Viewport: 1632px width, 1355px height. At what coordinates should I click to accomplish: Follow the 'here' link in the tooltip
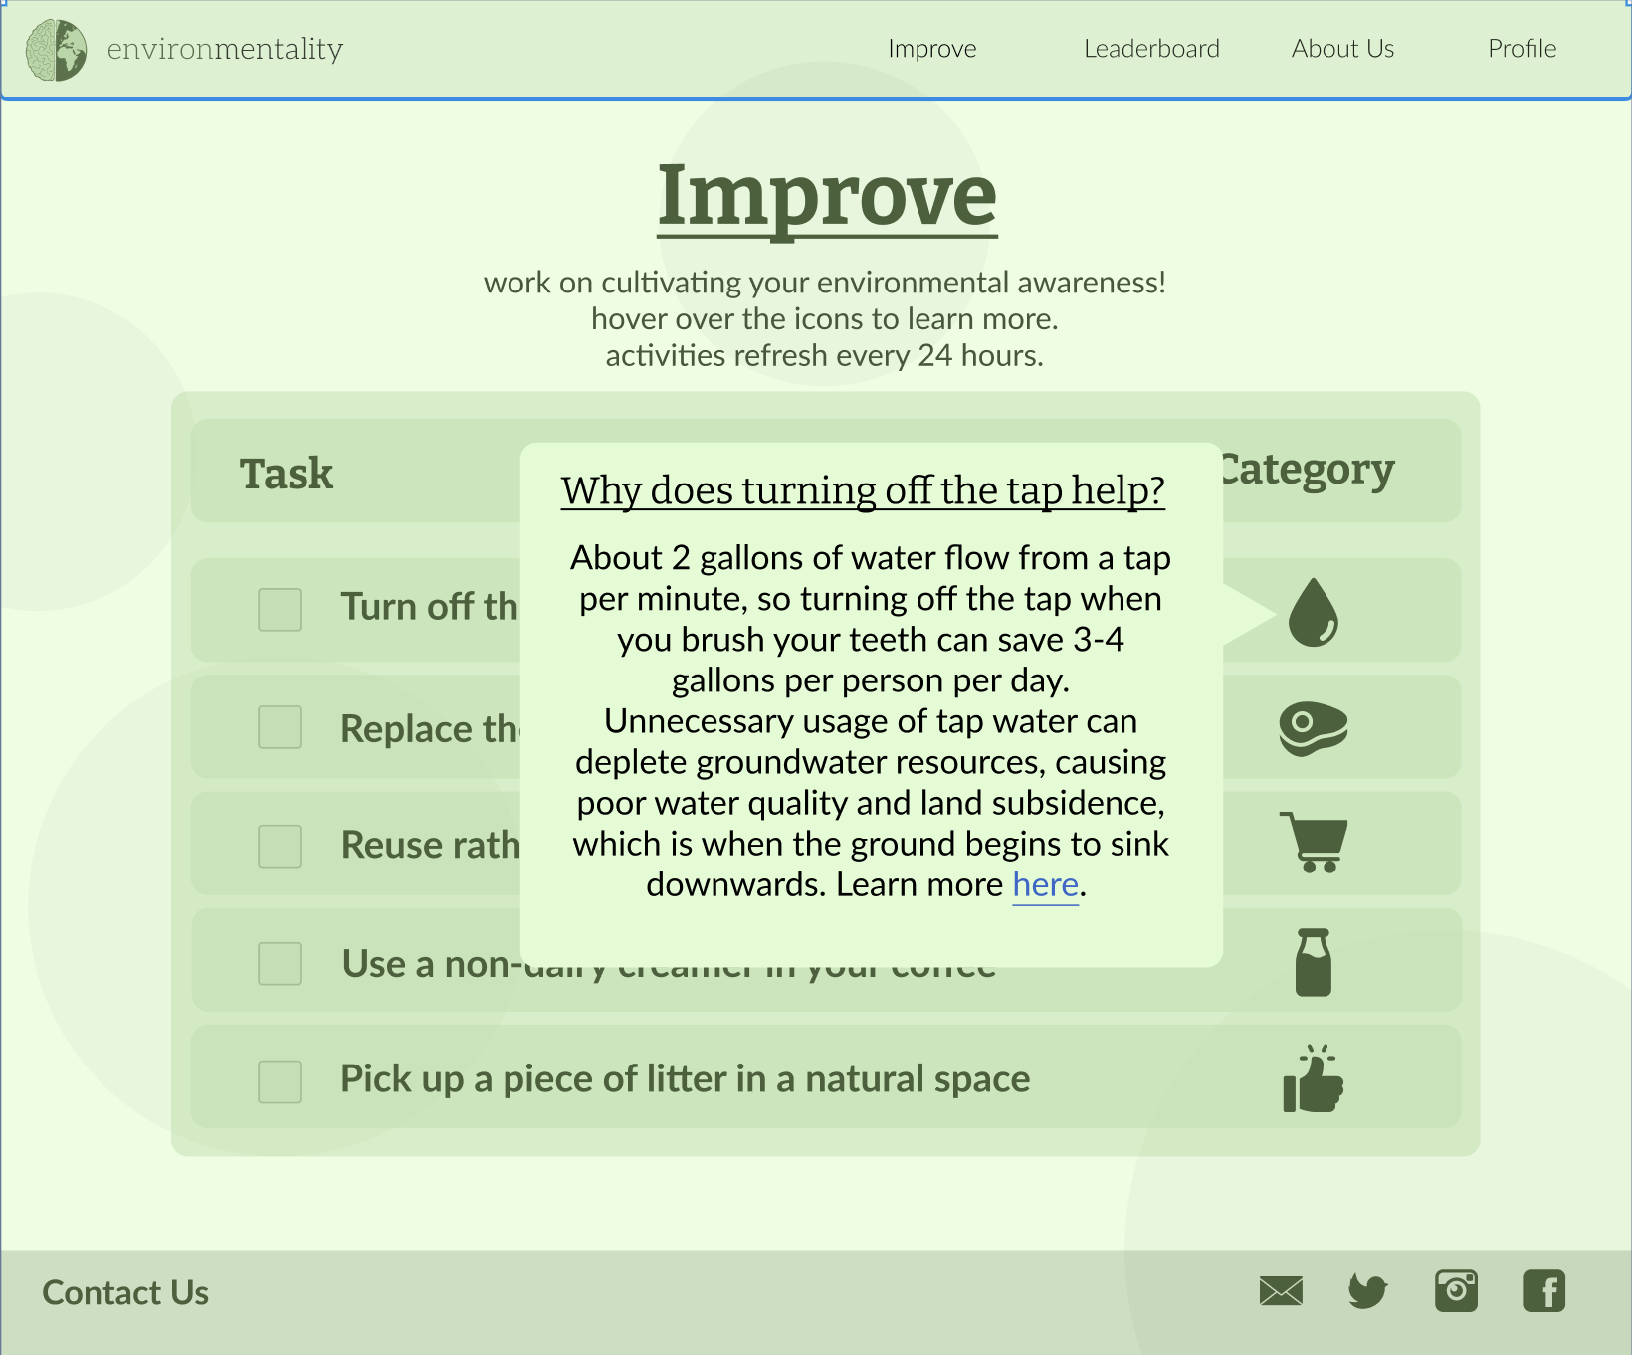pyautogui.click(x=1046, y=884)
